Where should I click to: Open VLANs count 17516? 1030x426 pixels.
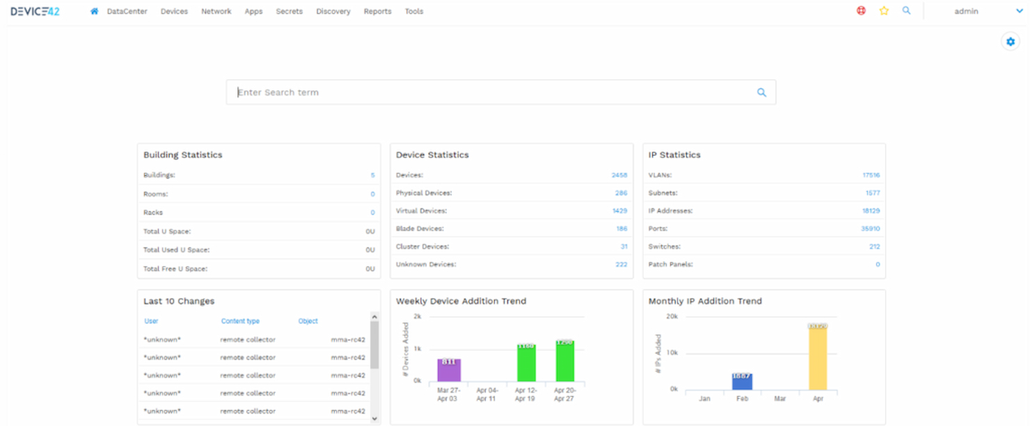(871, 175)
